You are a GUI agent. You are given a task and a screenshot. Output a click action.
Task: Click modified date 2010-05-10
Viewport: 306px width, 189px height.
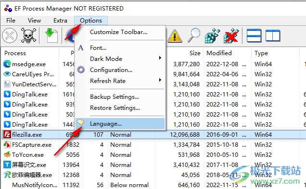(222, 155)
